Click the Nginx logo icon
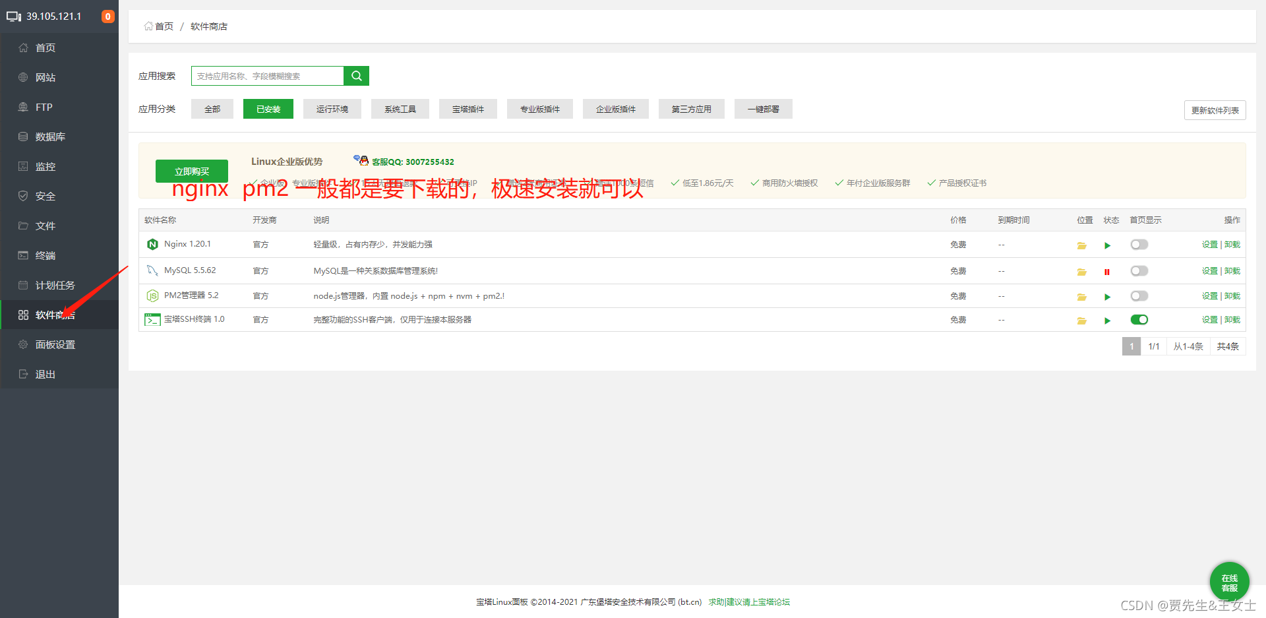1266x618 pixels. click(x=152, y=245)
